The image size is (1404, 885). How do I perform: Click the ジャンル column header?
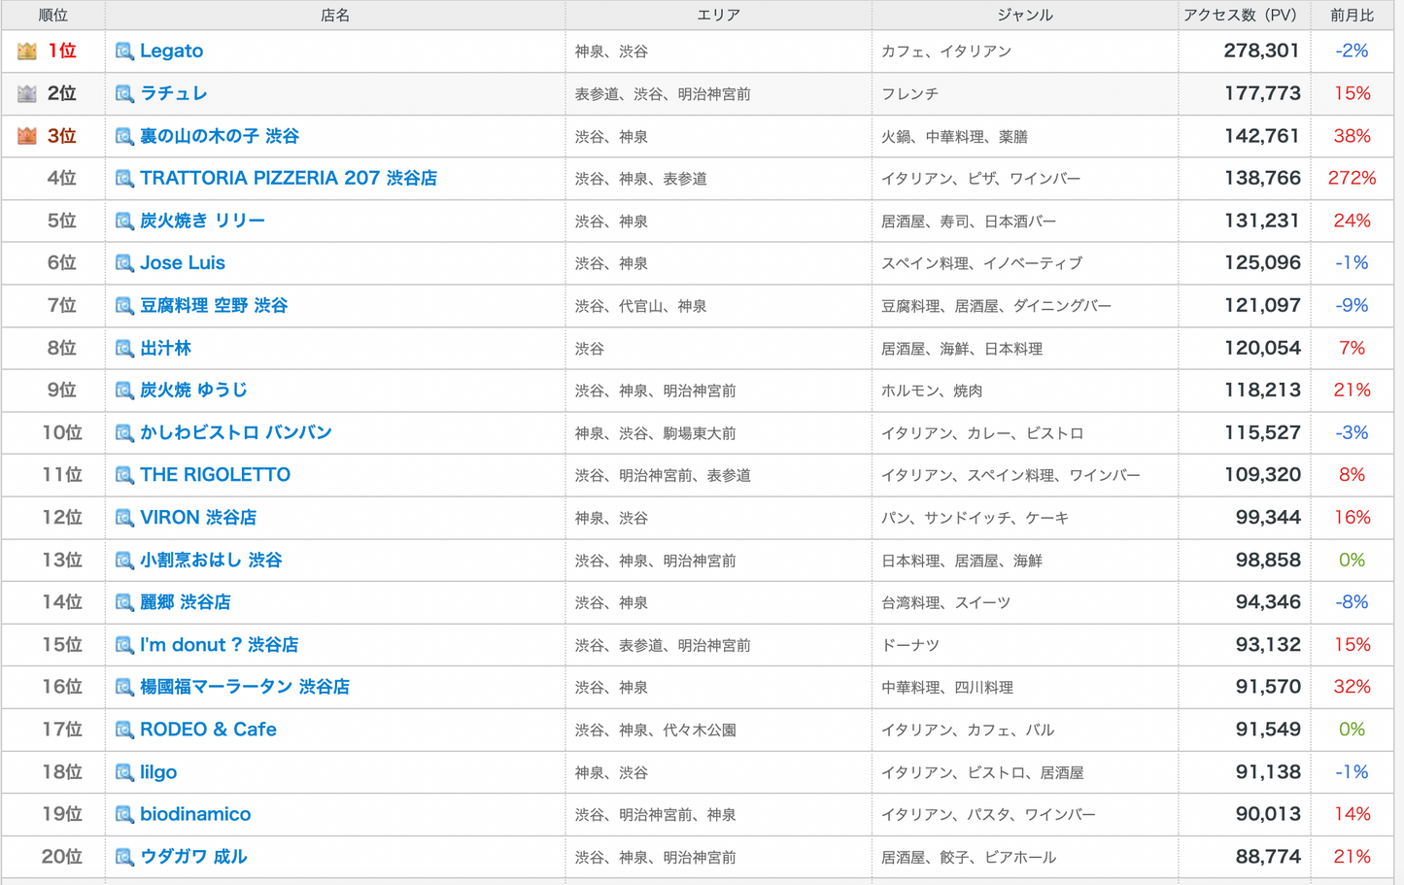click(x=1025, y=16)
